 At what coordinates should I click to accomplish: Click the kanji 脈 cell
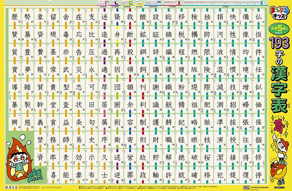click(207, 122)
